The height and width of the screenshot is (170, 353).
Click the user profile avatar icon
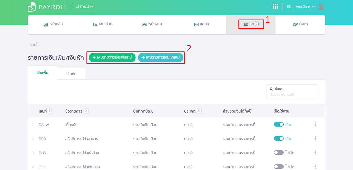click(321, 7)
